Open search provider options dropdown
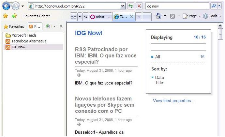 click(x=219, y=6)
